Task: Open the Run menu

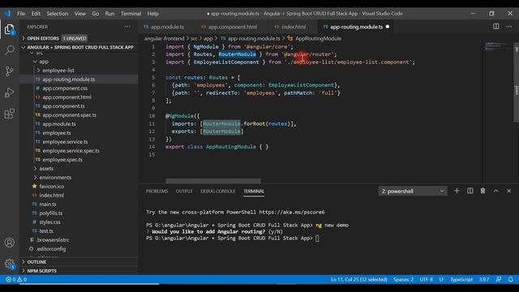Action: click(x=109, y=14)
